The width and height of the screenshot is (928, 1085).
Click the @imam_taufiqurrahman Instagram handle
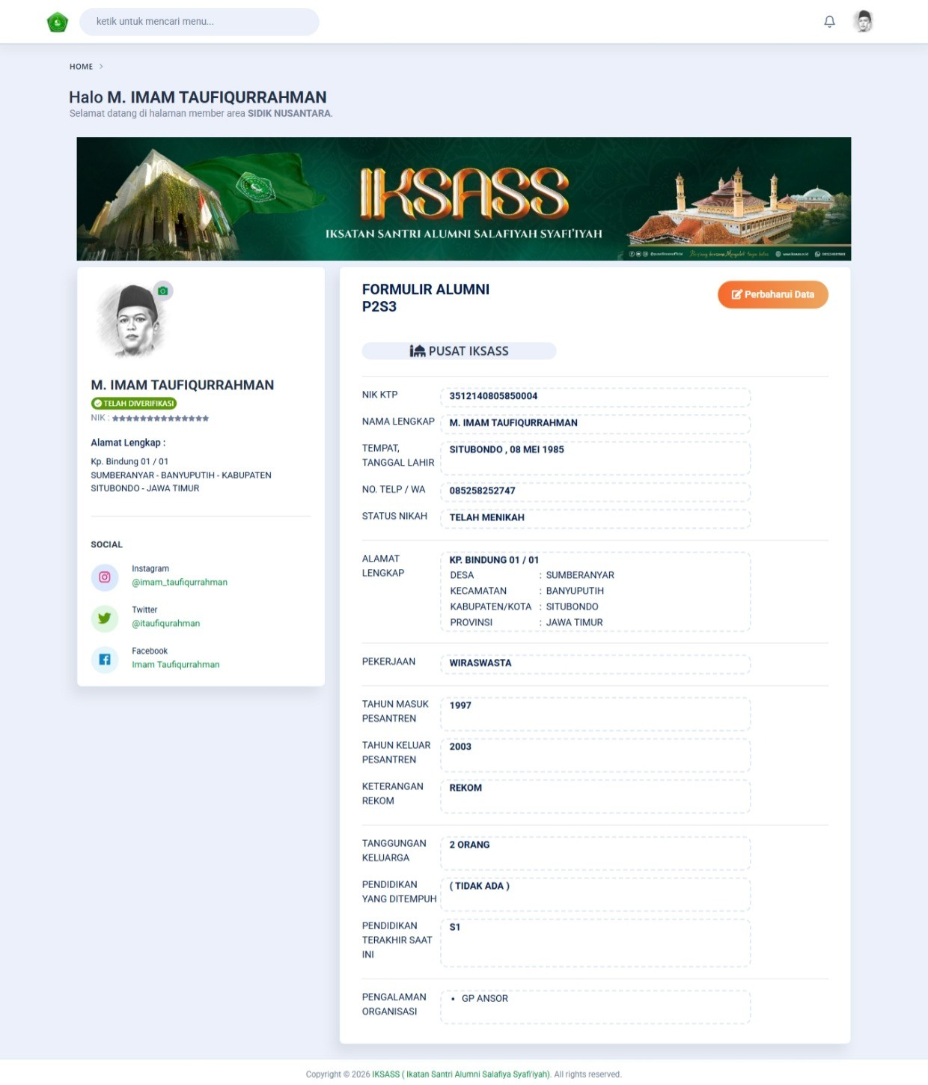coord(179,582)
